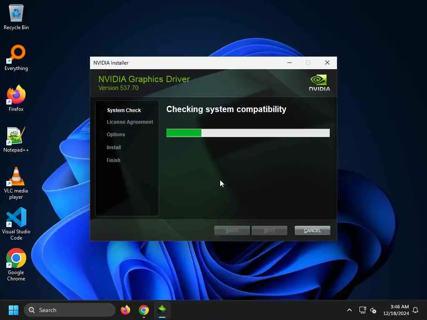
Task: Select the Everything search desktop icon
Action: tap(16, 57)
